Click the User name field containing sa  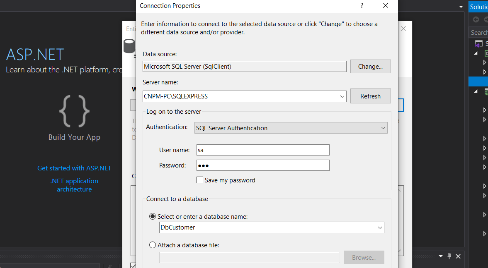(x=263, y=150)
